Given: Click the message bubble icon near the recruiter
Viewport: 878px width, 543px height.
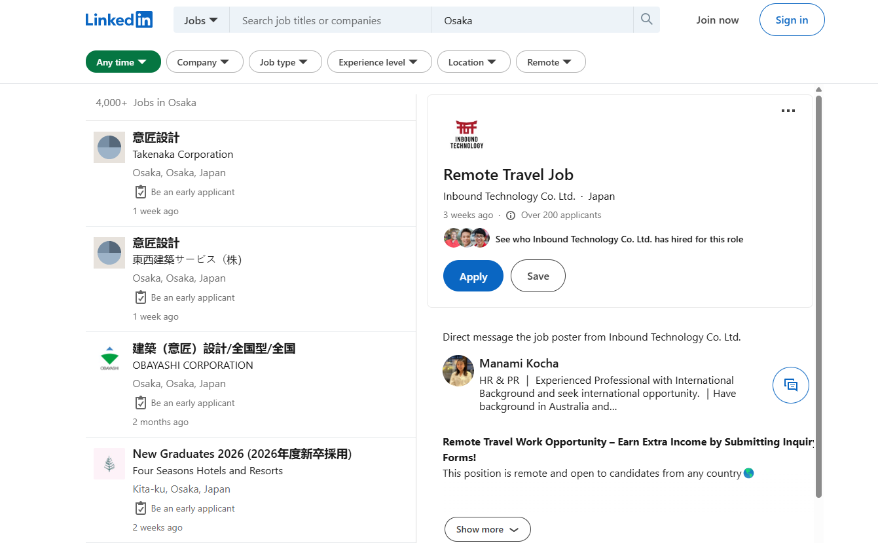Looking at the screenshot, I should pyautogui.click(x=790, y=385).
